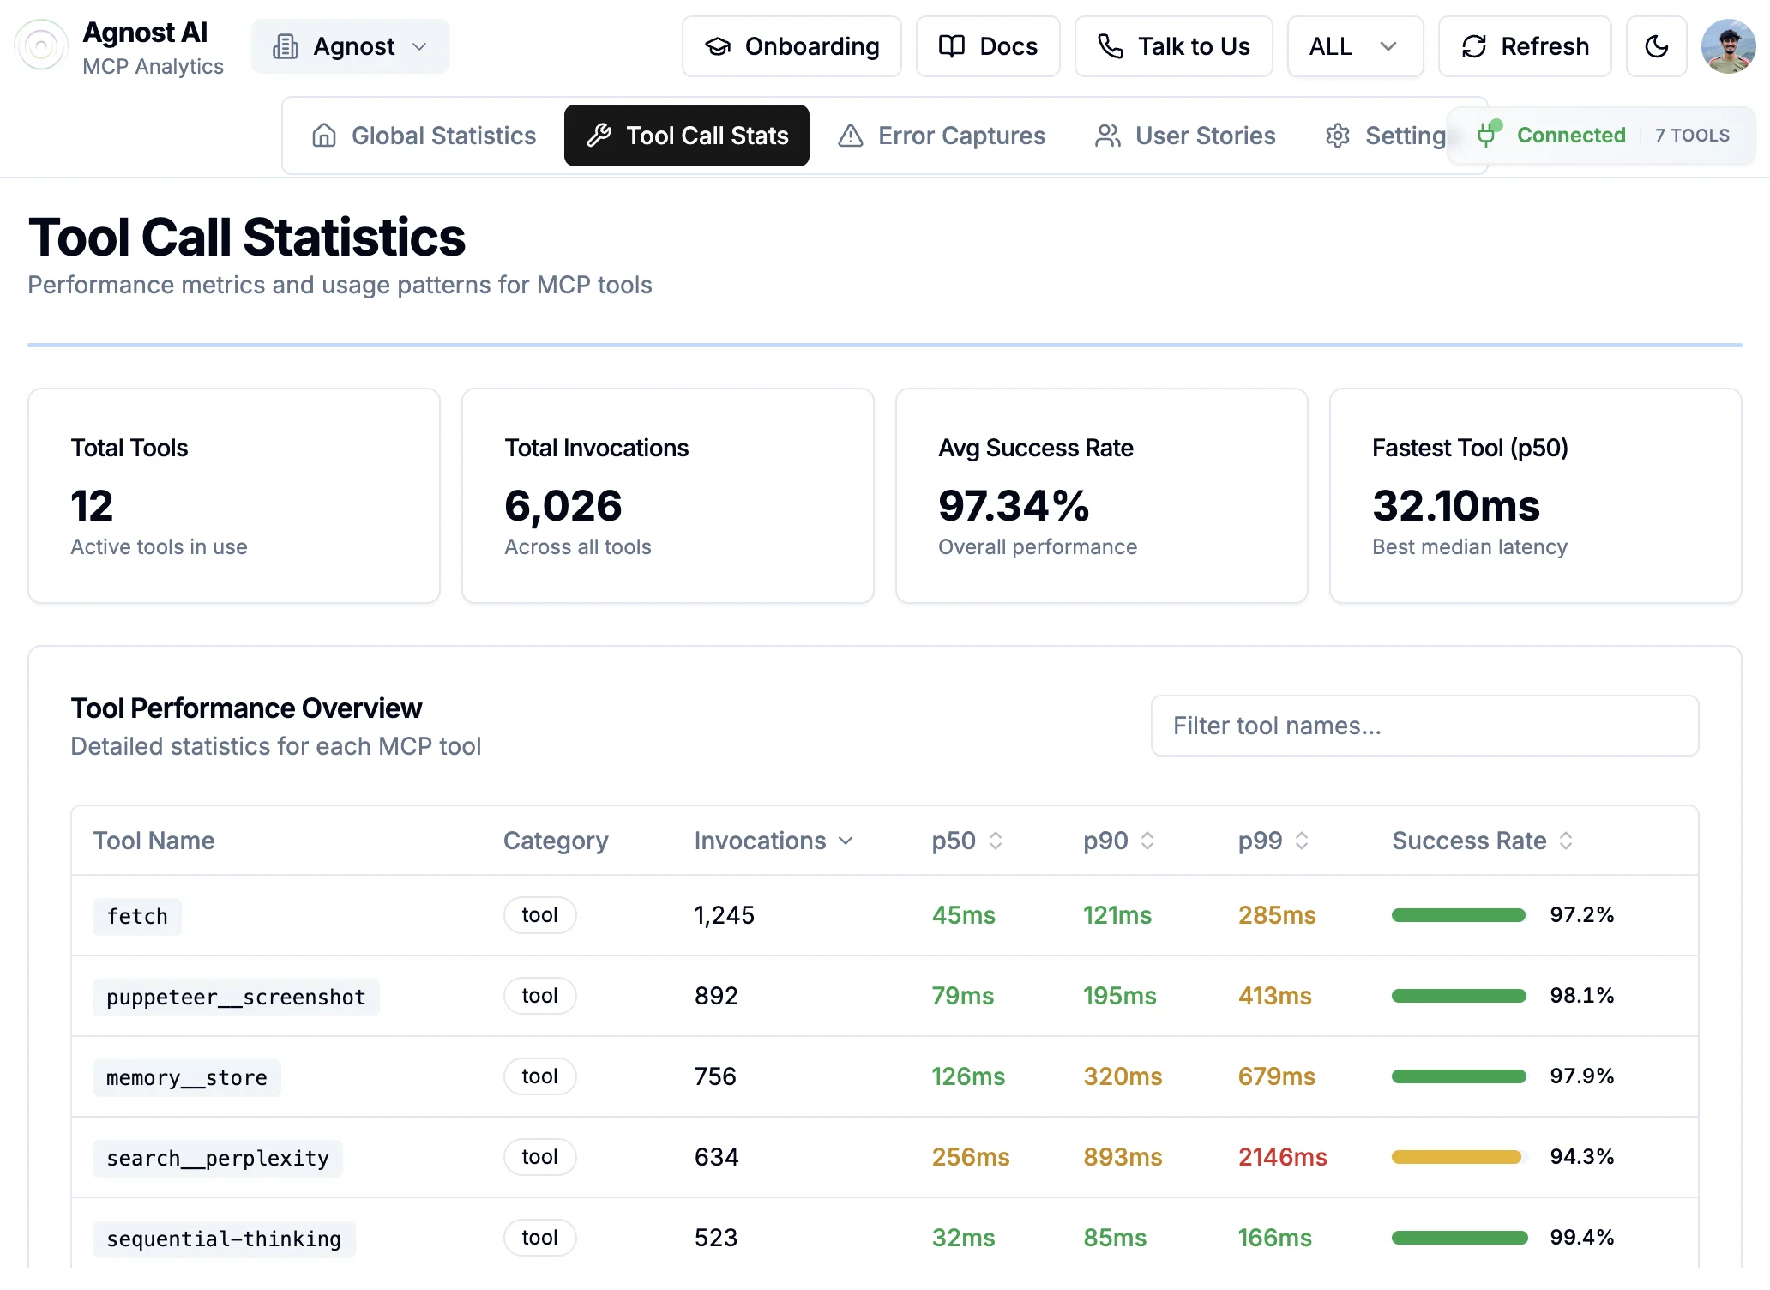
Task: Expand the ALL filter dropdown
Action: [x=1354, y=46]
